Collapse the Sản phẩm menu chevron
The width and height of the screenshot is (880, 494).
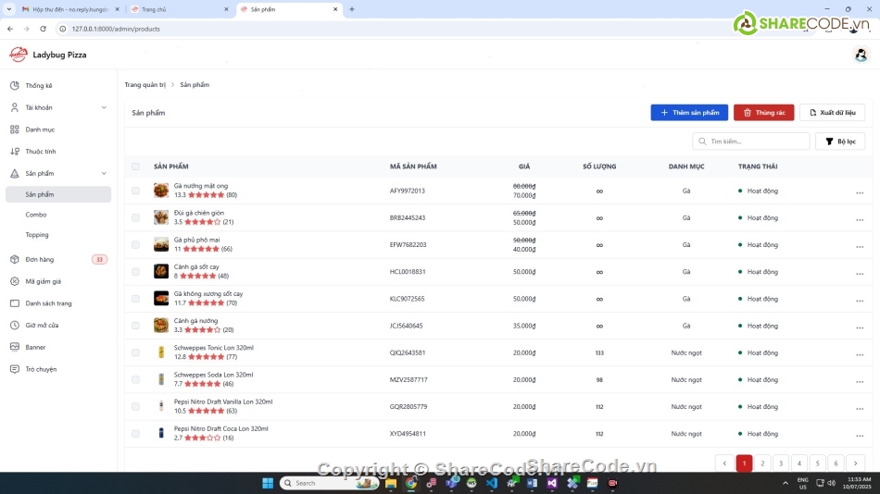point(104,173)
